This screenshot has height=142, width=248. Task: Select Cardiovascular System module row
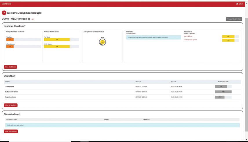point(123,92)
